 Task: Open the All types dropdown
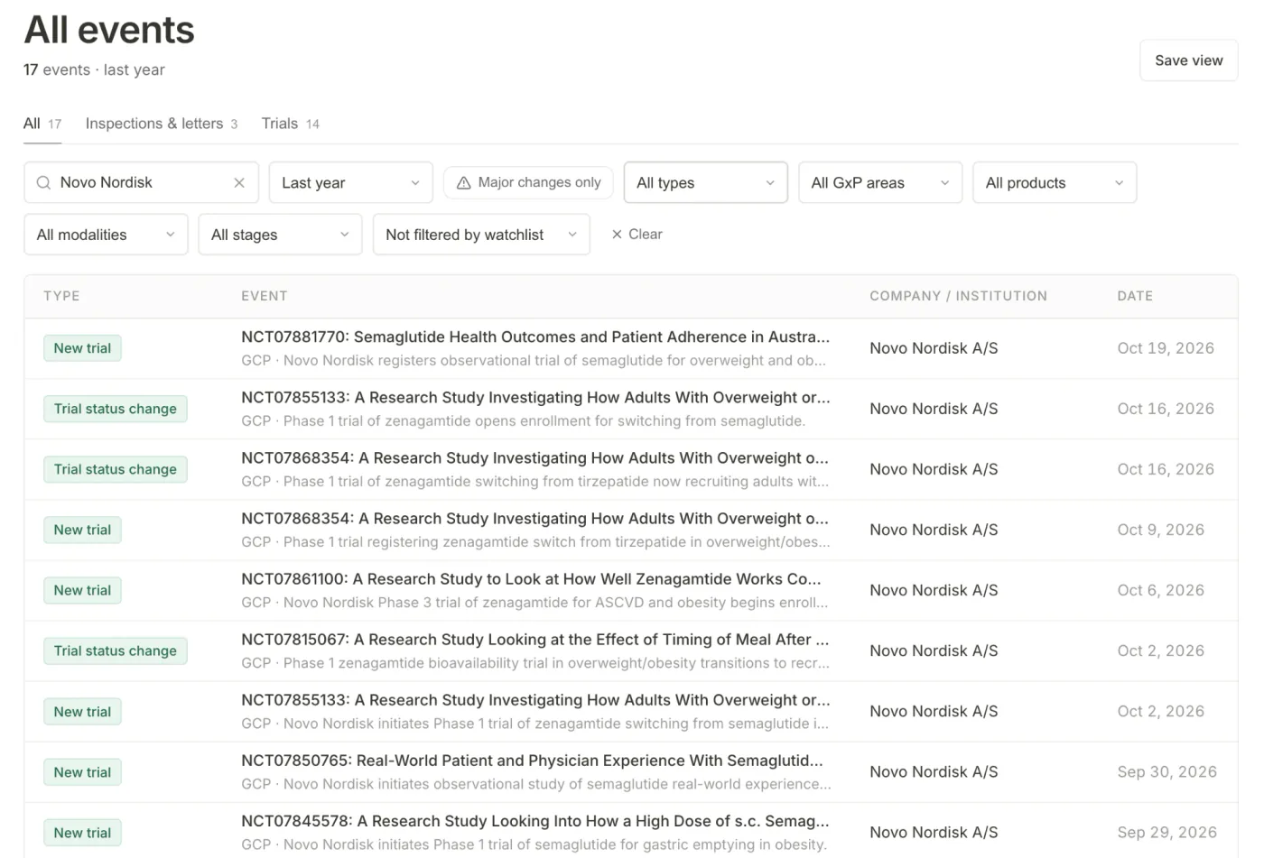pyautogui.click(x=706, y=183)
